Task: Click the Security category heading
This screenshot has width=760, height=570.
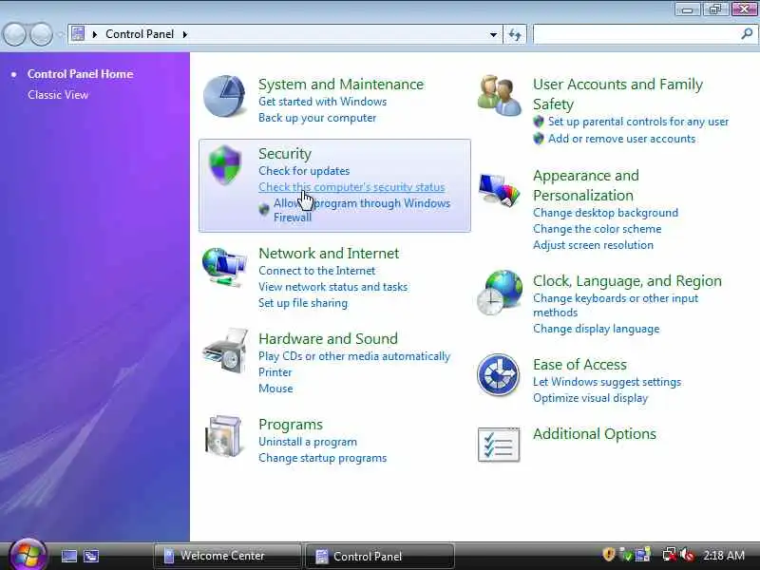Action: (284, 154)
